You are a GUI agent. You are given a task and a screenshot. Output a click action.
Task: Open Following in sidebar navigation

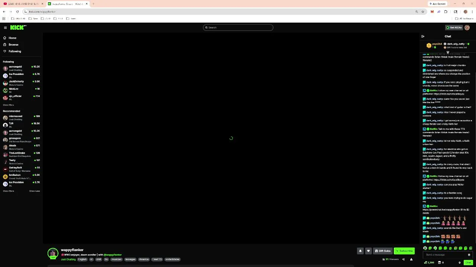[x=12, y=51]
